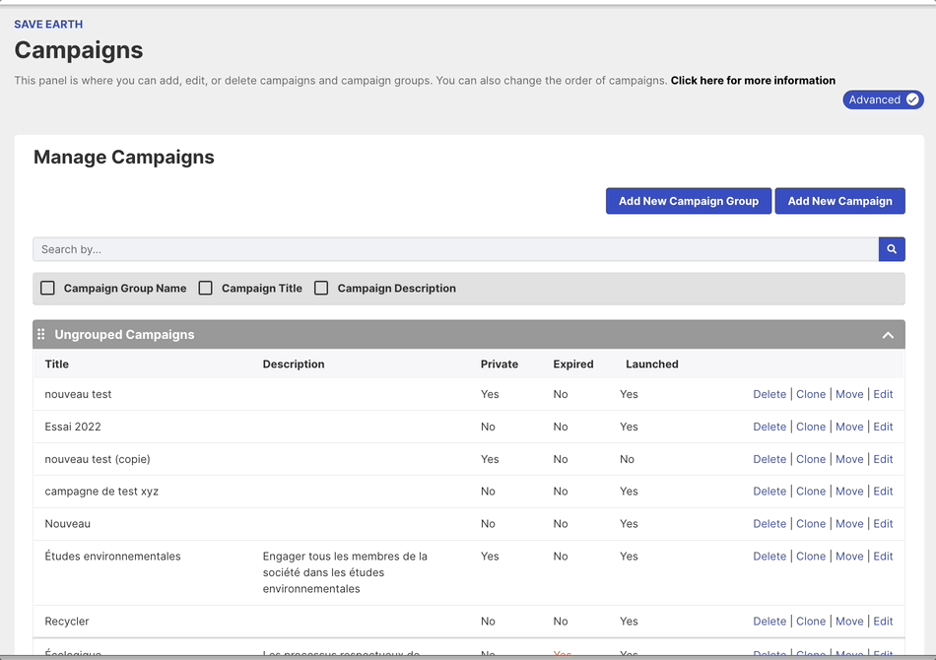Check the Campaign Group Name checkbox
The image size is (936, 660).
(47, 289)
